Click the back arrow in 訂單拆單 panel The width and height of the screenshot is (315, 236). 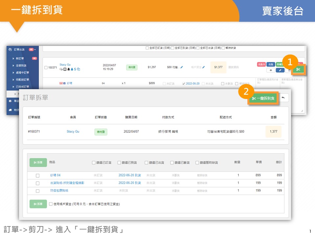pyautogui.click(x=283, y=98)
